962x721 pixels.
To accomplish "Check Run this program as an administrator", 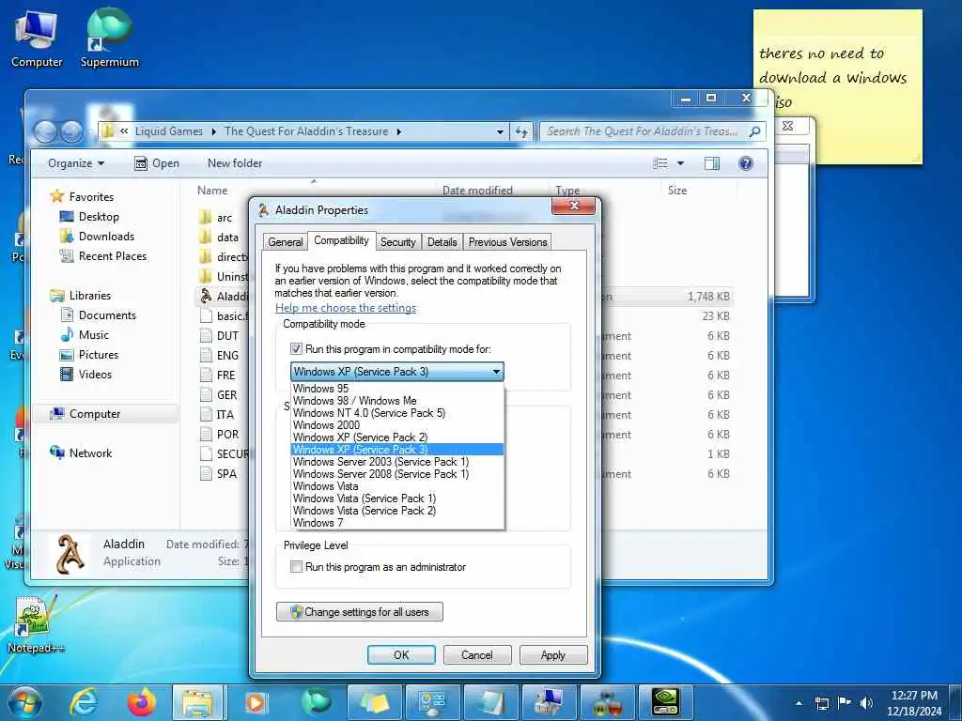I will point(296,566).
